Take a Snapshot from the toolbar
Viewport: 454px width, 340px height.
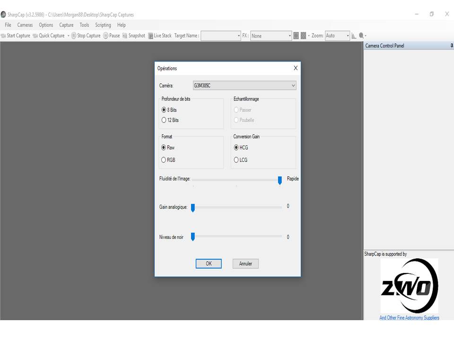pos(133,36)
